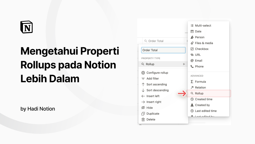Click the Order Total name input field
Viewport: 255px width, 144px height.
pyautogui.click(x=163, y=50)
